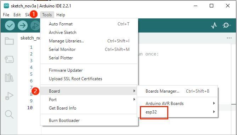237x135 pixels.
Task: Open the Sketchbook folder icon in sidebar
Action: [9, 41]
